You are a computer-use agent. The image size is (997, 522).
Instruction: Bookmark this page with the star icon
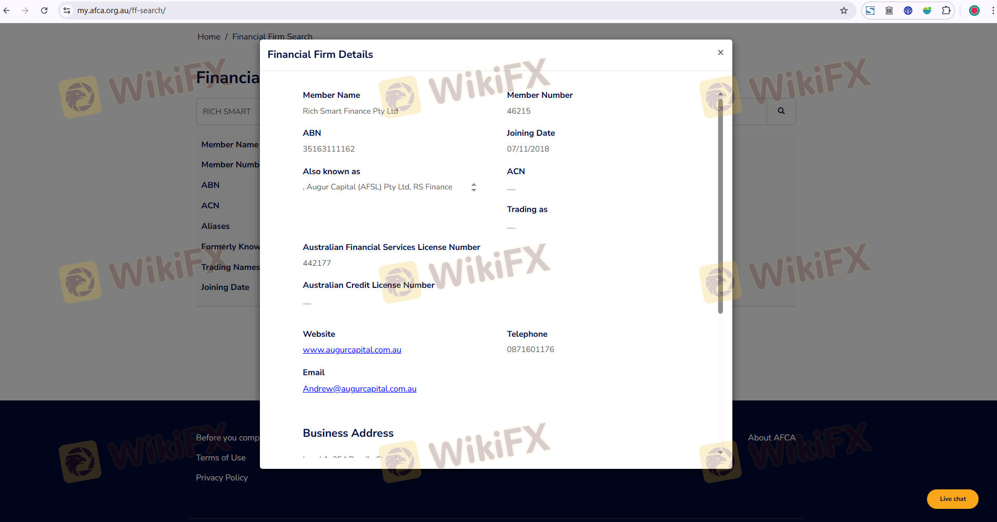pos(844,11)
